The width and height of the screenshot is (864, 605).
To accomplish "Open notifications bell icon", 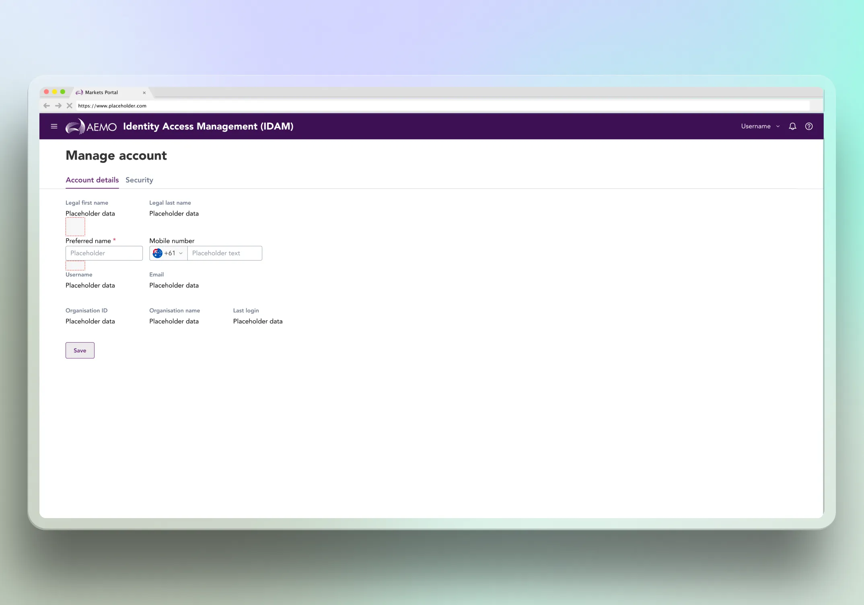I will click(792, 126).
